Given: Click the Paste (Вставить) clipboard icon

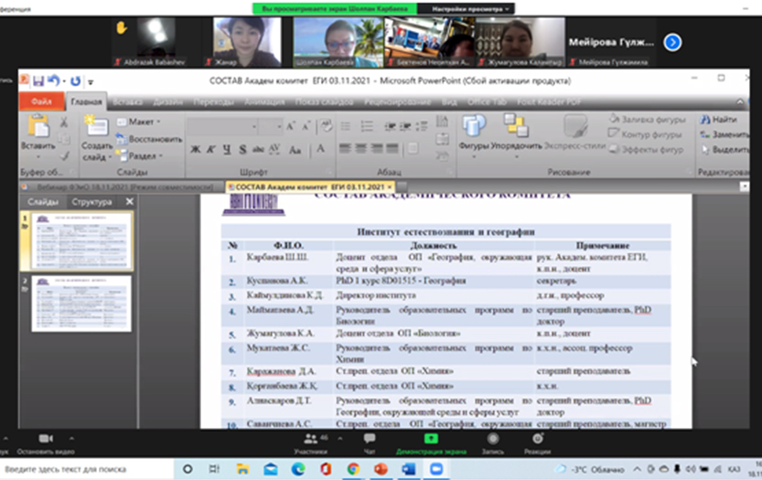Looking at the screenshot, I should pos(37,130).
